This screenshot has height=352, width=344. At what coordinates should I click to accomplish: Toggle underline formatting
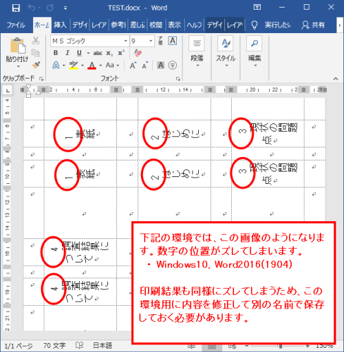click(79, 53)
